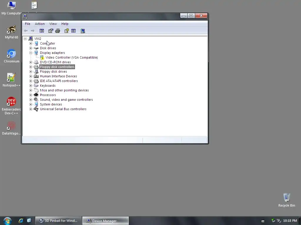Image resolution: width=301 pixels, height=225 pixels.
Task: Select the System devices label
Action: (51, 104)
